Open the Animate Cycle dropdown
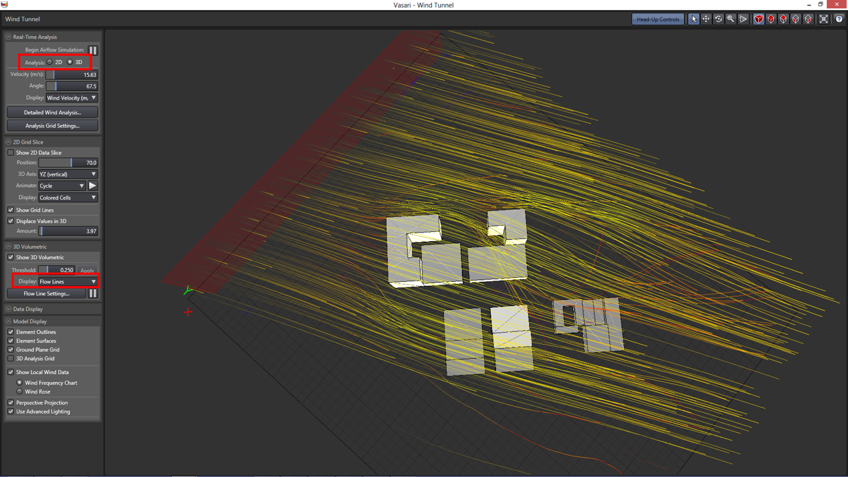This screenshot has width=848, height=477. [x=62, y=186]
